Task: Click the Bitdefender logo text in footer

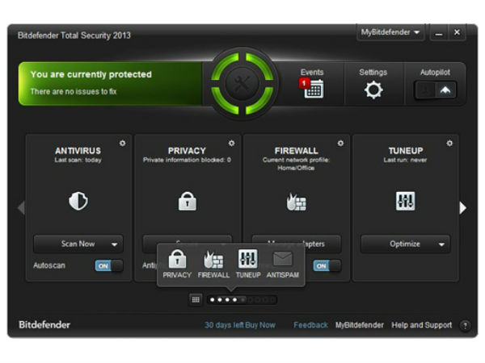Action: (44, 325)
